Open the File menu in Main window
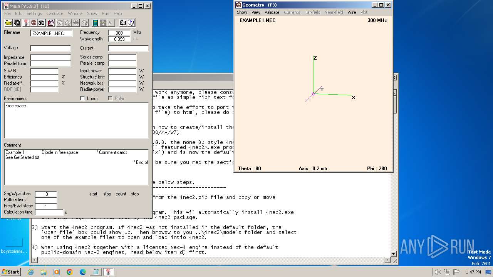 pyautogui.click(x=7, y=13)
